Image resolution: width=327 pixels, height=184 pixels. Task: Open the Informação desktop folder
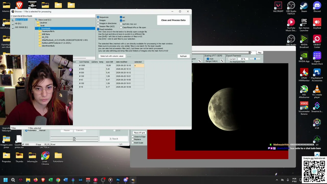click(x=32, y=157)
